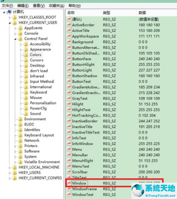Click the WindowText string value icon
Image resolution: width=177 pixels, height=199 pixels.
69,194
